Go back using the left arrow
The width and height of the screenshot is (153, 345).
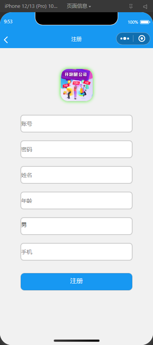pyautogui.click(x=6, y=40)
